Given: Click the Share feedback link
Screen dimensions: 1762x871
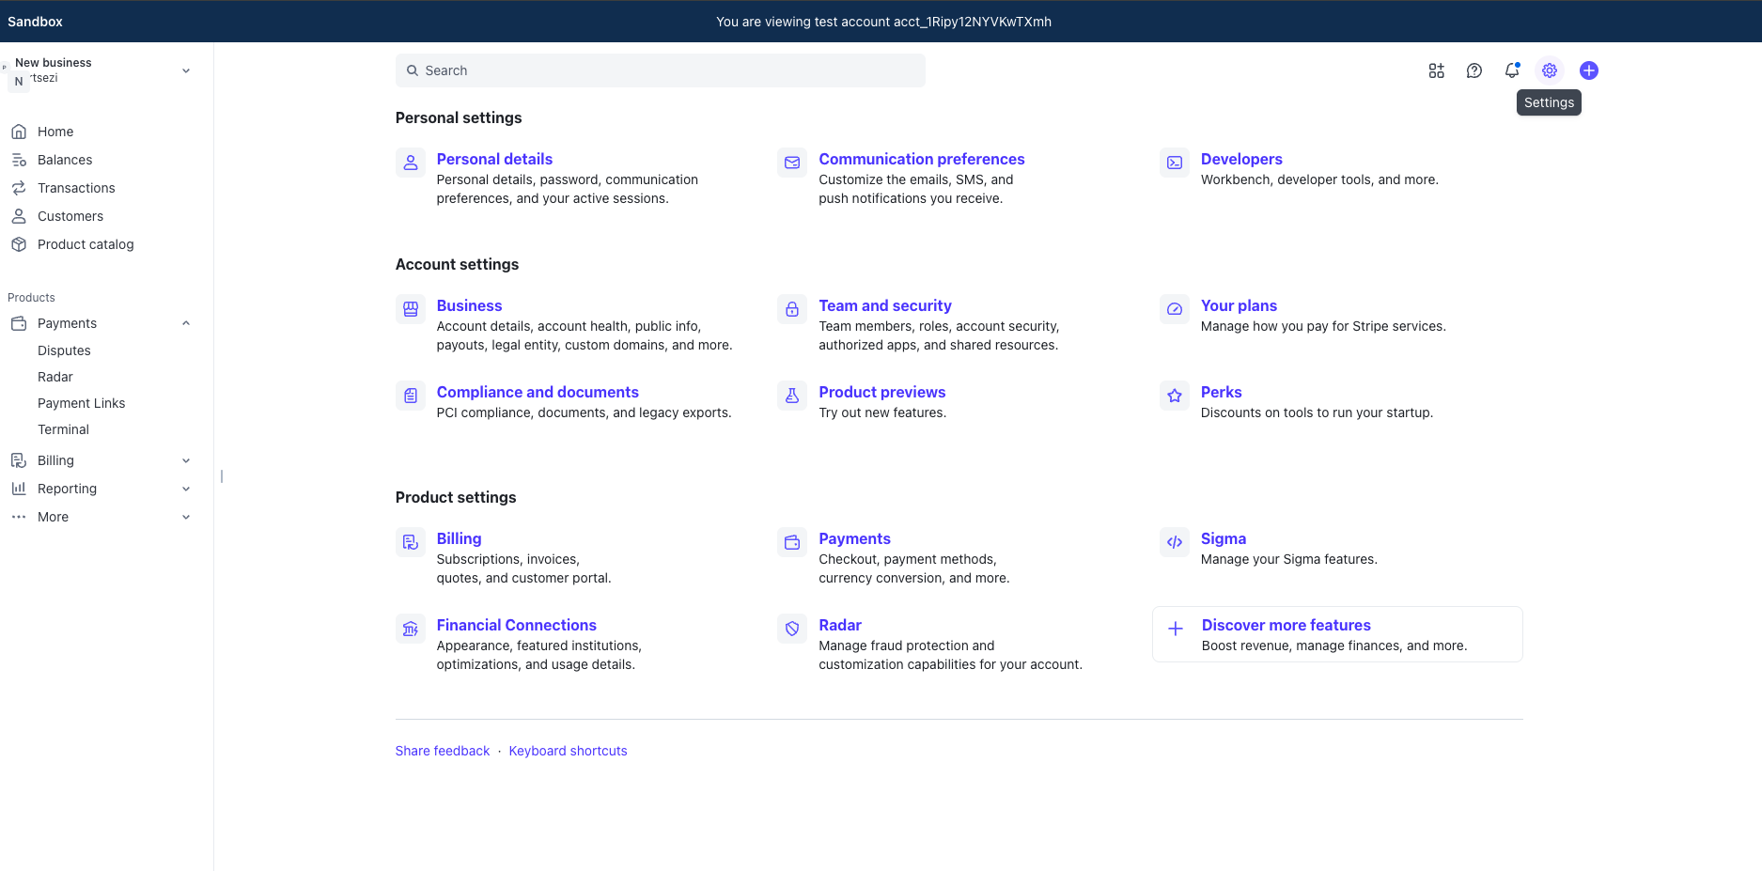Looking at the screenshot, I should 442,751.
